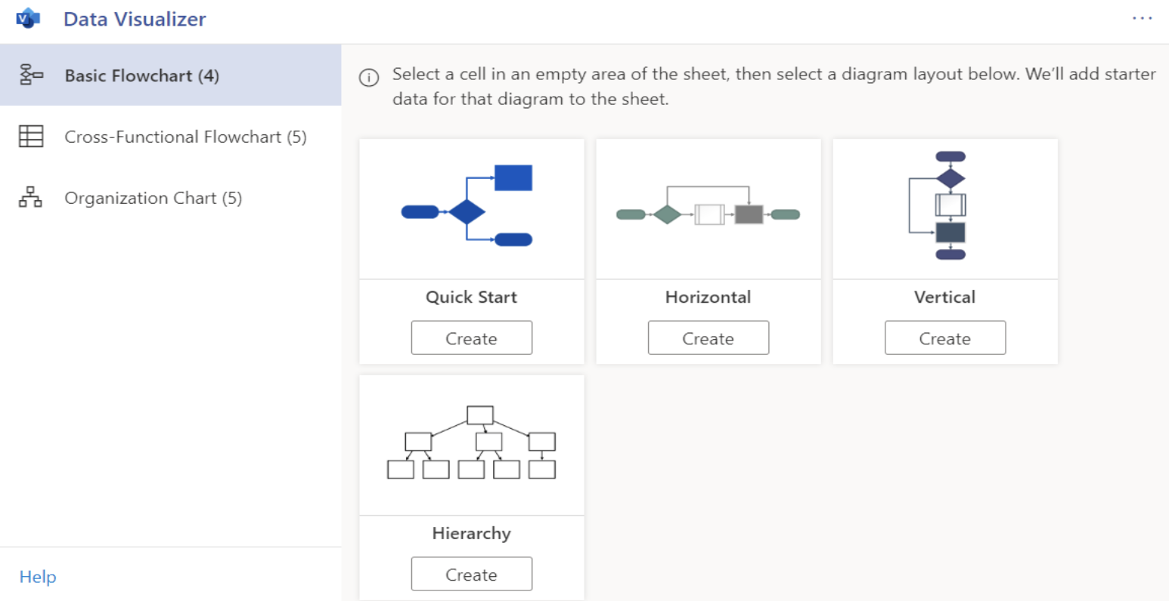
Task: Create a Quick Start flowchart
Action: tap(471, 338)
